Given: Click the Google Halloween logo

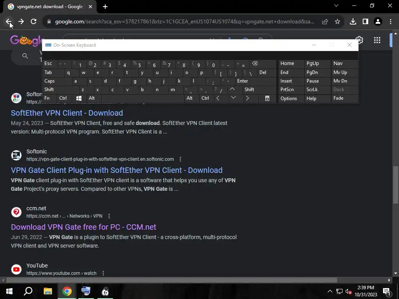Looking at the screenshot, I should (x=26, y=40).
